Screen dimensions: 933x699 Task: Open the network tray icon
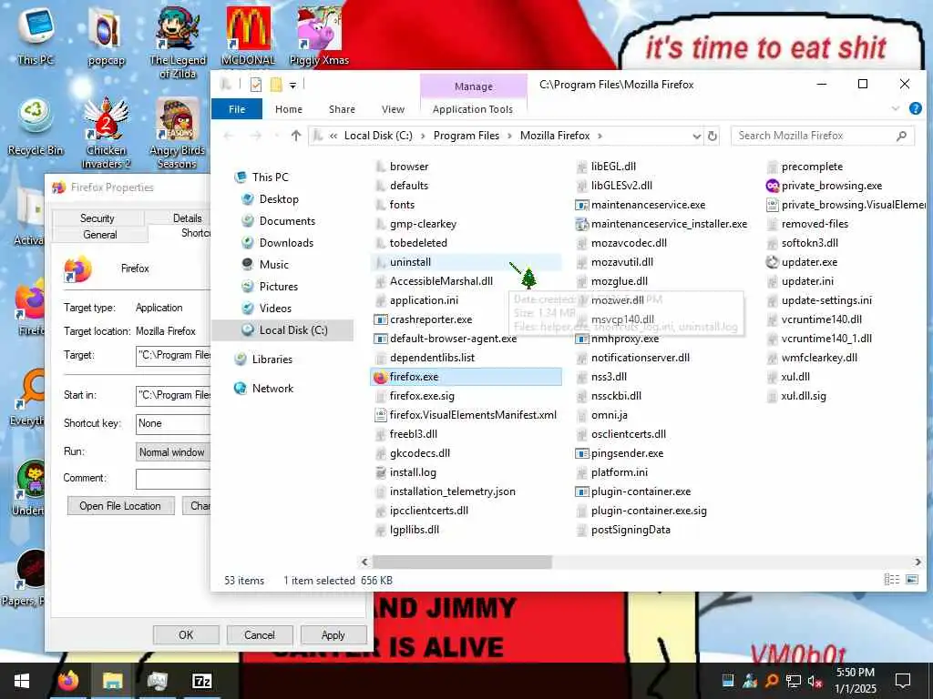point(793,681)
